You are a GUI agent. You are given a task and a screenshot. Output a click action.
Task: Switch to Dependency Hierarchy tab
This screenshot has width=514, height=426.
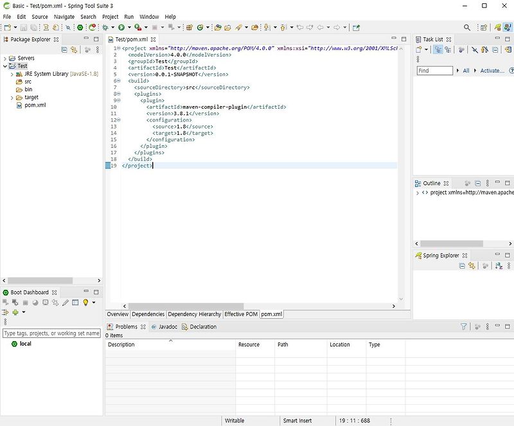coord(195,314)
